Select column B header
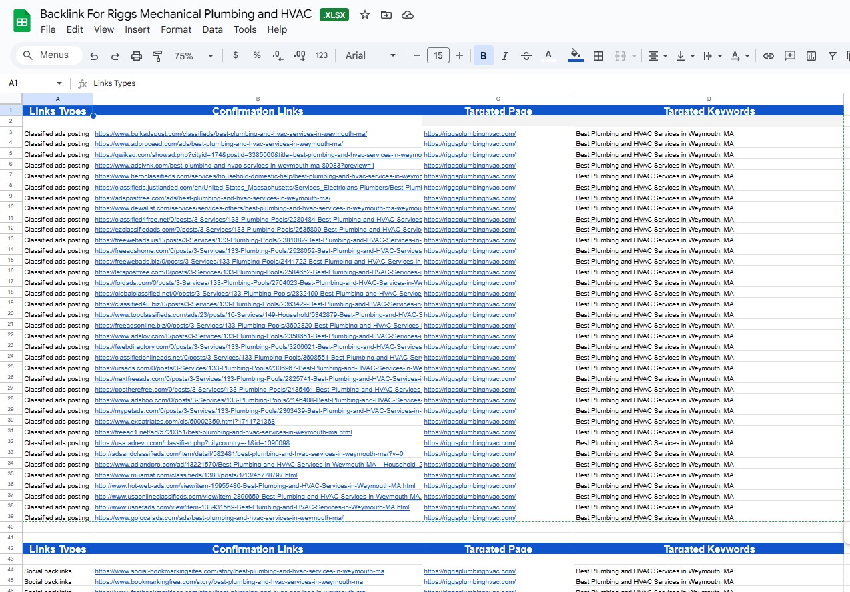The width and height of the screenshot is (850, 592). 258,99
